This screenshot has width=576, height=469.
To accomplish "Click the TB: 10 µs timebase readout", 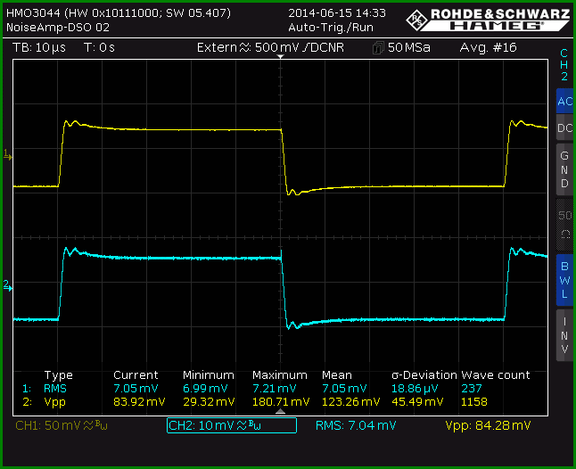I will (x=39, y=48).
